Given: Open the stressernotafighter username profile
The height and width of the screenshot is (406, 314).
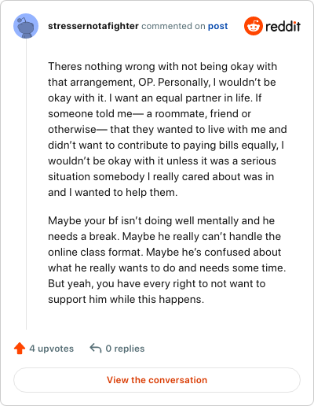Looking at the screenshot, I should click(x=93, y=26).
